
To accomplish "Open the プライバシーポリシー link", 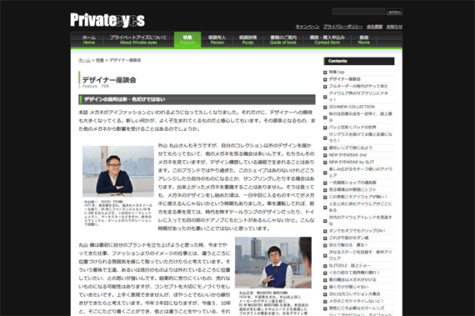I will pyautogui.click(x=342, y=27).
